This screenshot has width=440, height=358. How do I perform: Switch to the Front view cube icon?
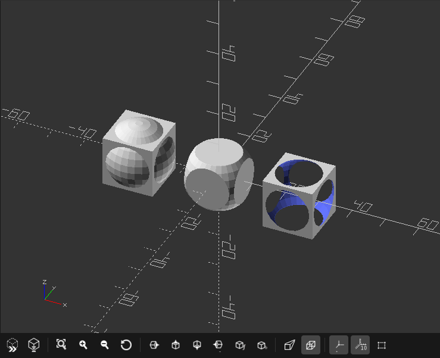[x=240, y=345]
